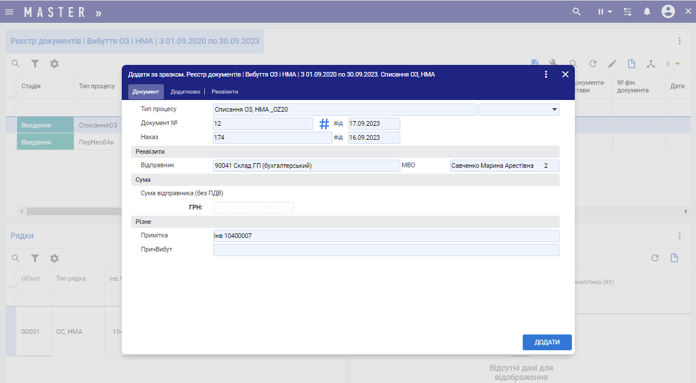This screenshot has height=383, width=696.
Task: Expand the green arrow dropdown in registry toolbar
Action: click(677, 64)
